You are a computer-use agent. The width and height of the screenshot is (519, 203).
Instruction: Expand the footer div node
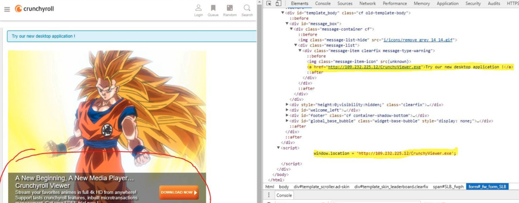tap(287, 116)
